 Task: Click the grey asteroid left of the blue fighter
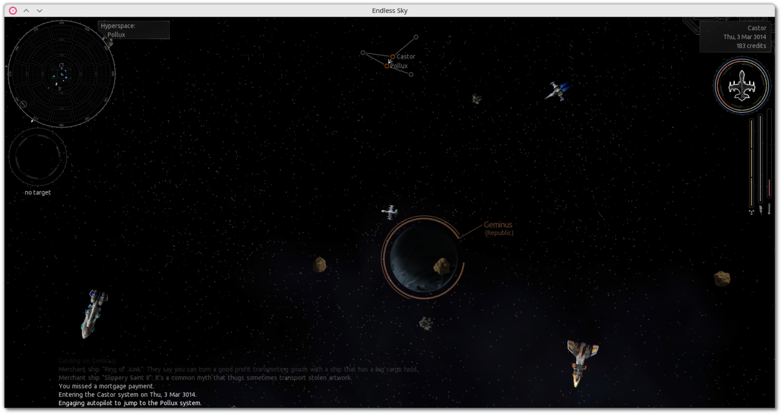[x=477, y=98]
